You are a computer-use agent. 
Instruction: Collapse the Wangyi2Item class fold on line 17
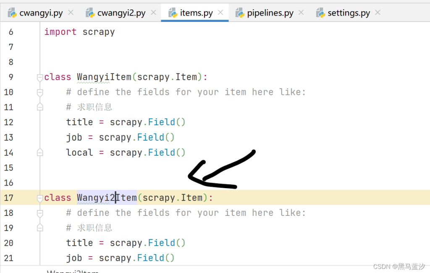[x=40, y=198]
